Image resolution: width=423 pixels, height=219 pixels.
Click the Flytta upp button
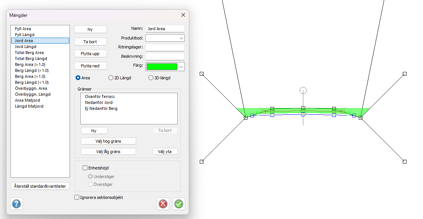pyautogui.click(x=90, y=54)
